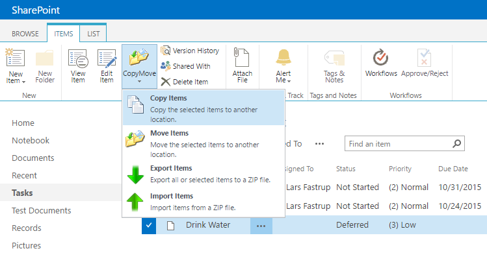487x253 pixels.
Task: Click (2) Normal in the 10/24/2015 row
Action: pos(408,206)
